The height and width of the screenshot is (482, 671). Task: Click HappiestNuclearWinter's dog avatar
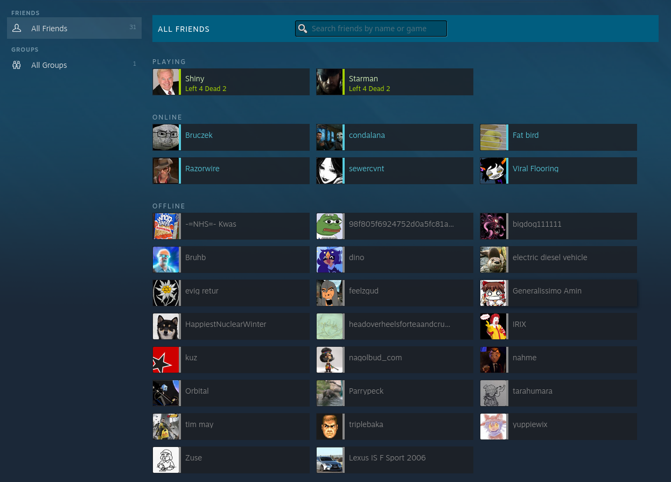[166, 326]
